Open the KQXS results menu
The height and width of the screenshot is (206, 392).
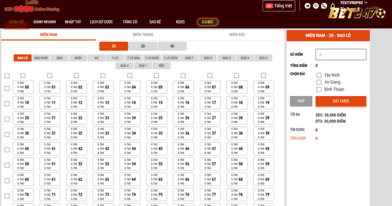(x=180, y=22)
